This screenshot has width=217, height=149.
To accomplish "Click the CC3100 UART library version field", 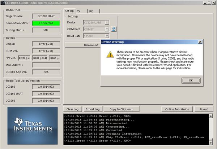I will pyautogui.click(x=46, y=94).
